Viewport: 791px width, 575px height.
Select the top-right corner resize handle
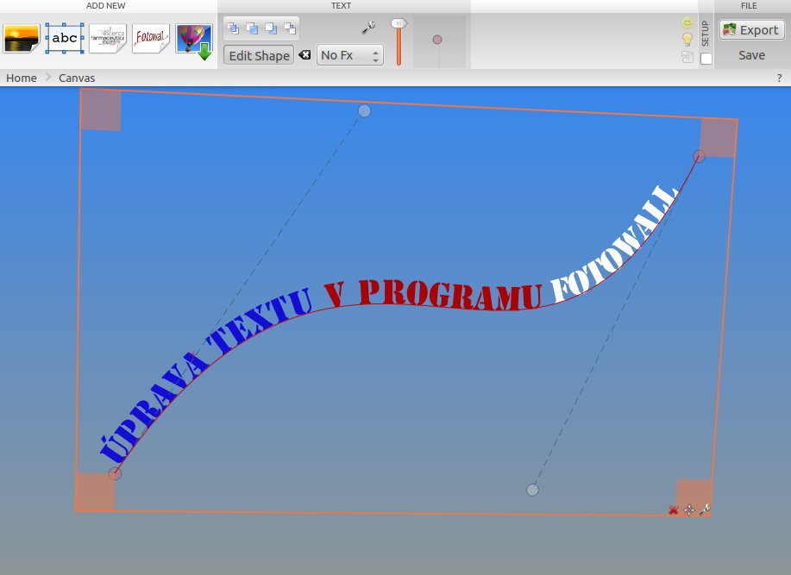pyautogui.click(x=719, y=138)
